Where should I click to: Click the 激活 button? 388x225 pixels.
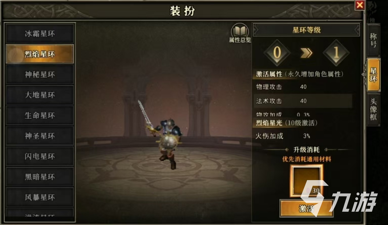[x=306, y=208]
